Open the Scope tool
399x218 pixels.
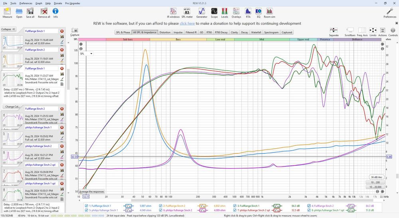214,13
